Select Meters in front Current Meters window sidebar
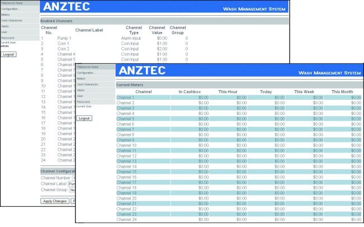The width and height of the screenshot is (364, 227). [x=95, y=78]
